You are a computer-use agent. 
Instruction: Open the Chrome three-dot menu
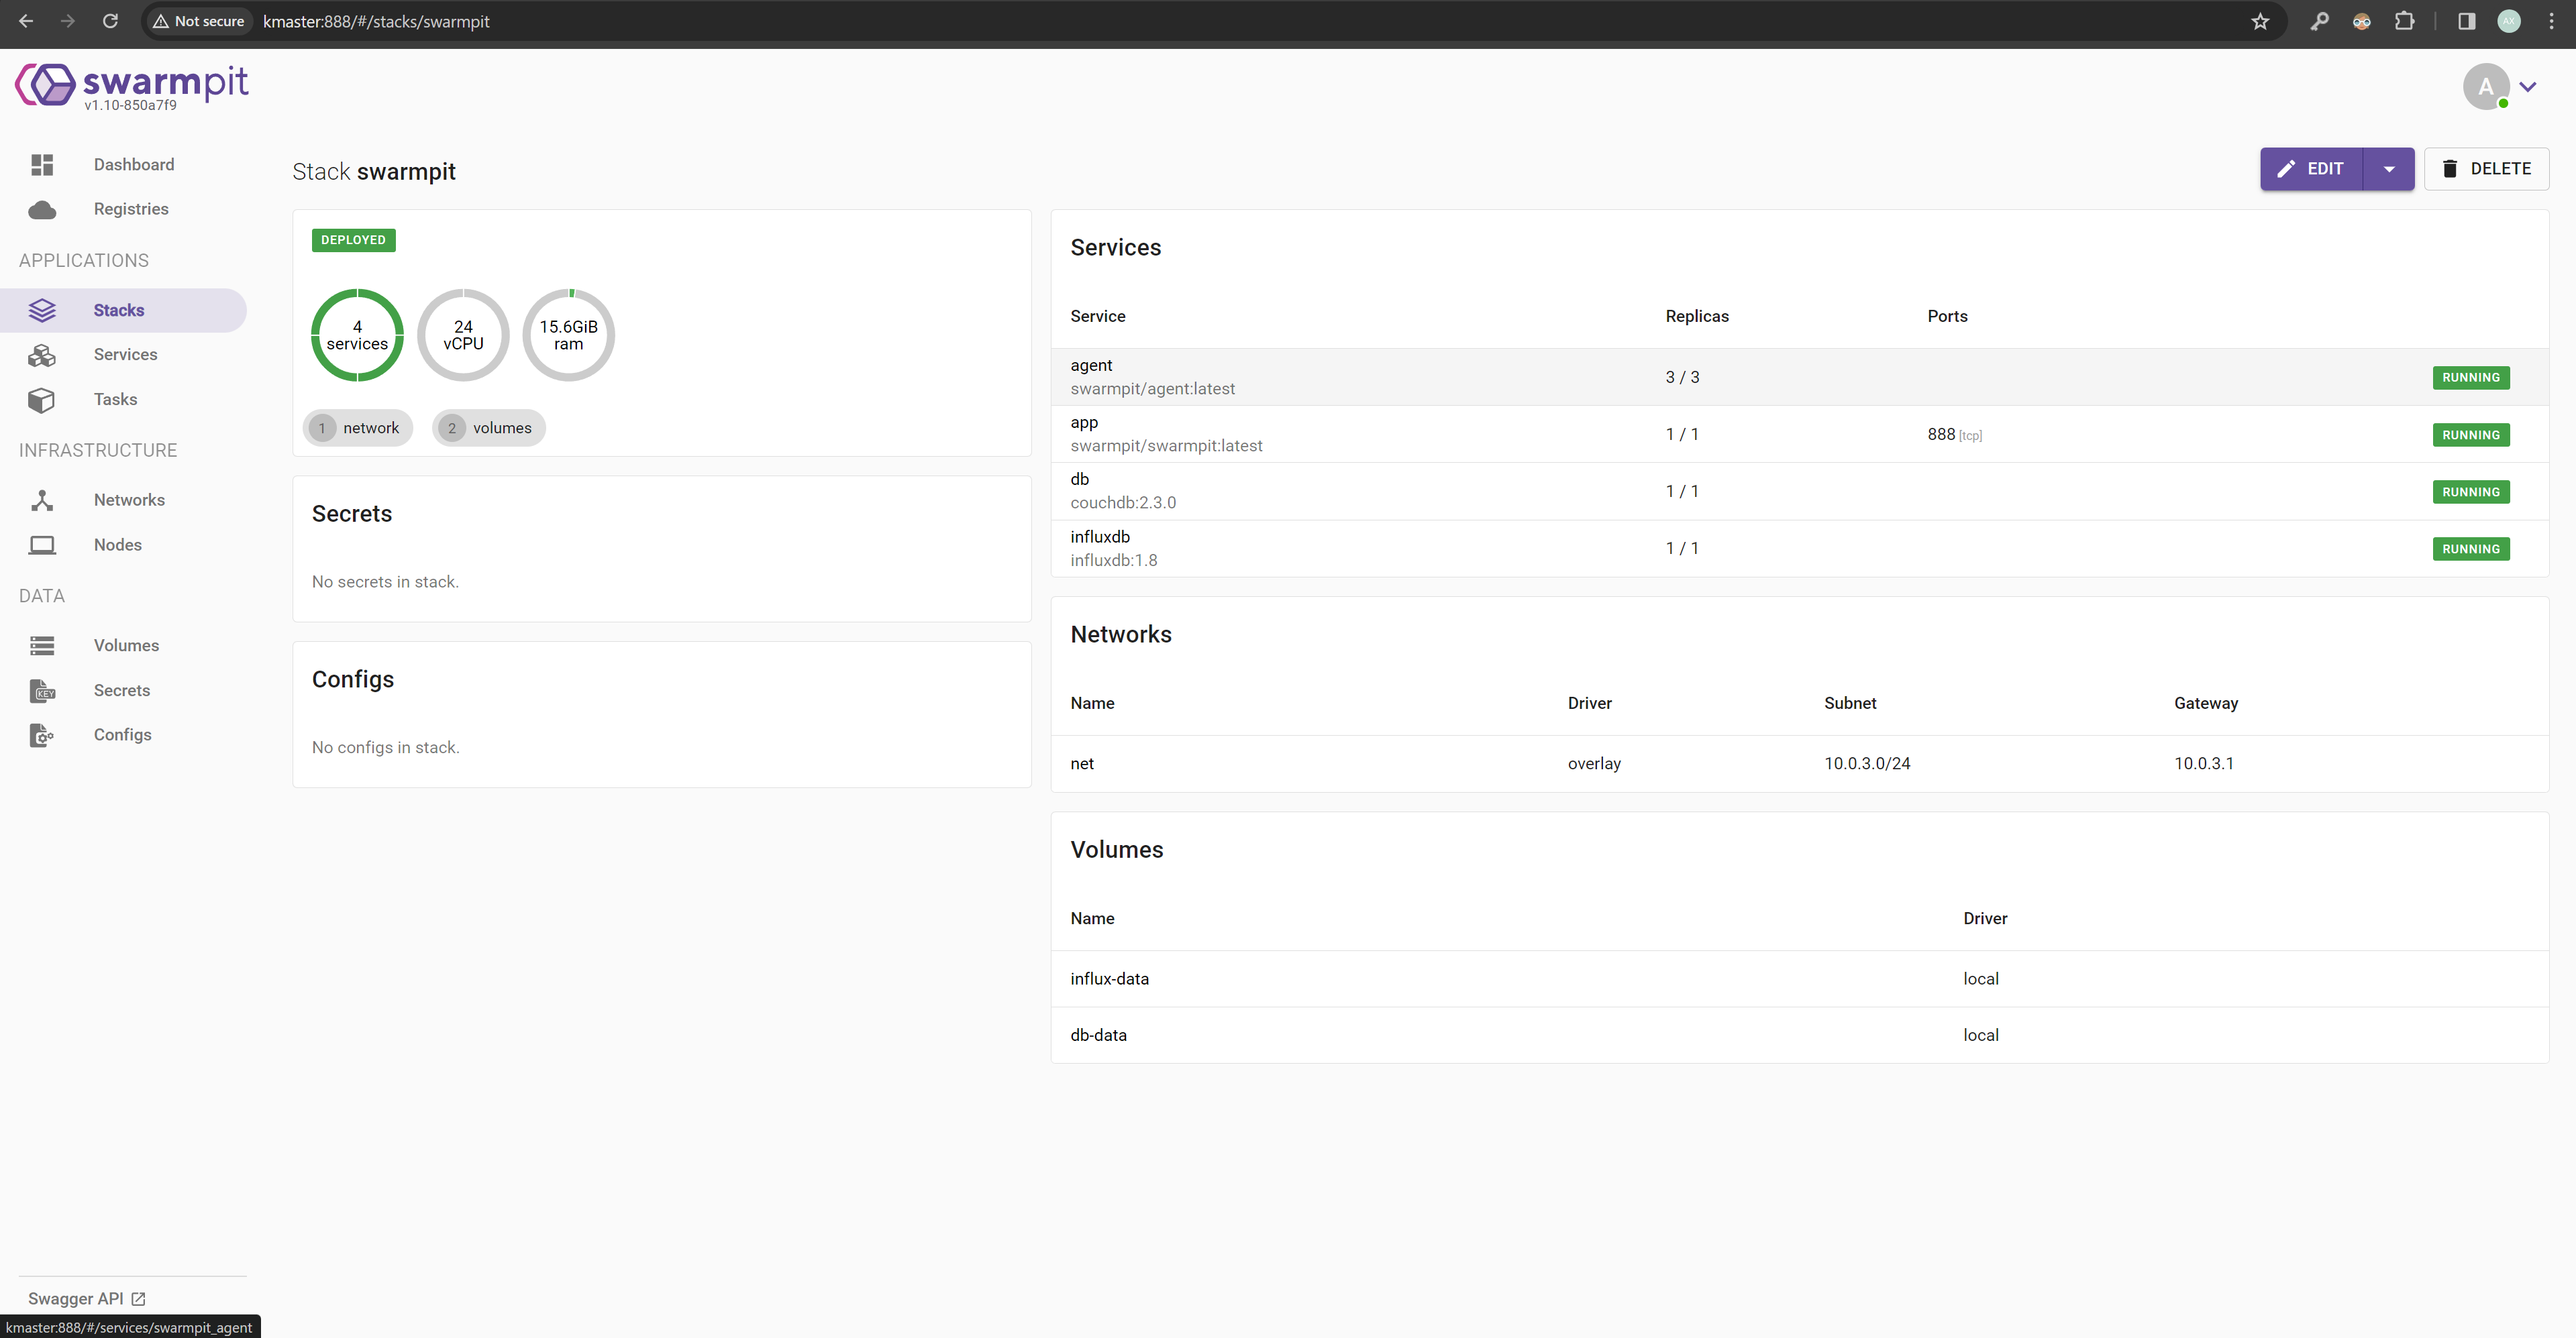2551,21
